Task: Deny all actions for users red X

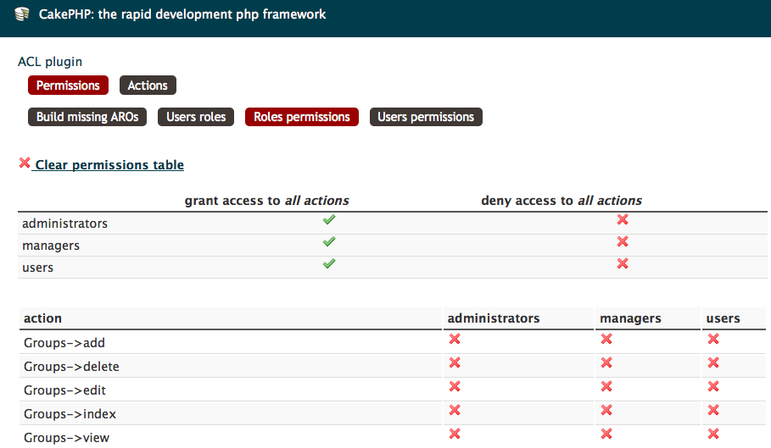Action: [x=623, y=263]
